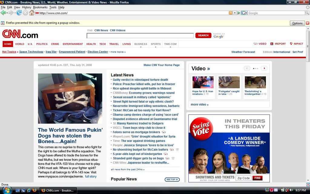Open the full story link
Image resolution: width=310 pixels, height=194 pixels.
(91, 176)
